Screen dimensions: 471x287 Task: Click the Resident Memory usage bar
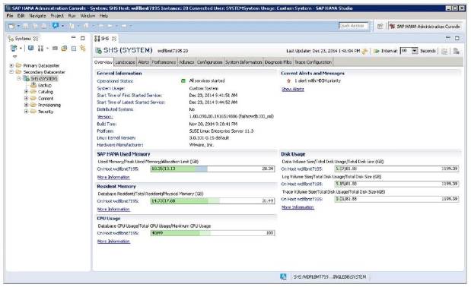[212, 201]
